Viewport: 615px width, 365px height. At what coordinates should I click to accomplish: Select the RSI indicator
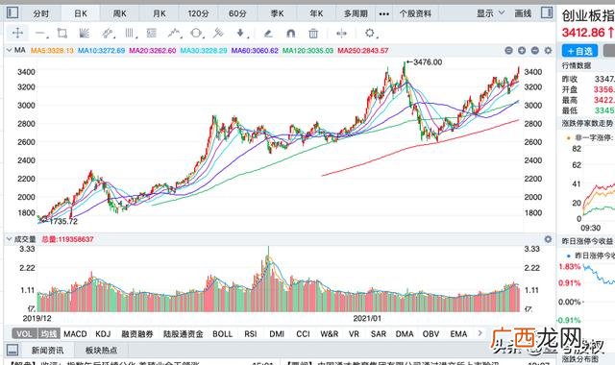(251, 333)
